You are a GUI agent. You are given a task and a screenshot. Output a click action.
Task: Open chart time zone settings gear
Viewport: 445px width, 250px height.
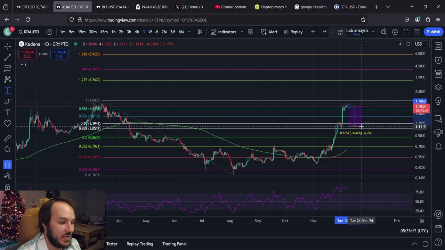(422, 221)
